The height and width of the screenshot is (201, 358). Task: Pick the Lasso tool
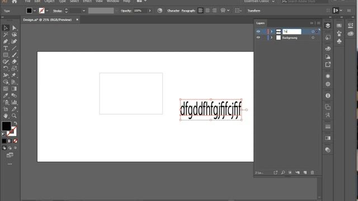14,35
